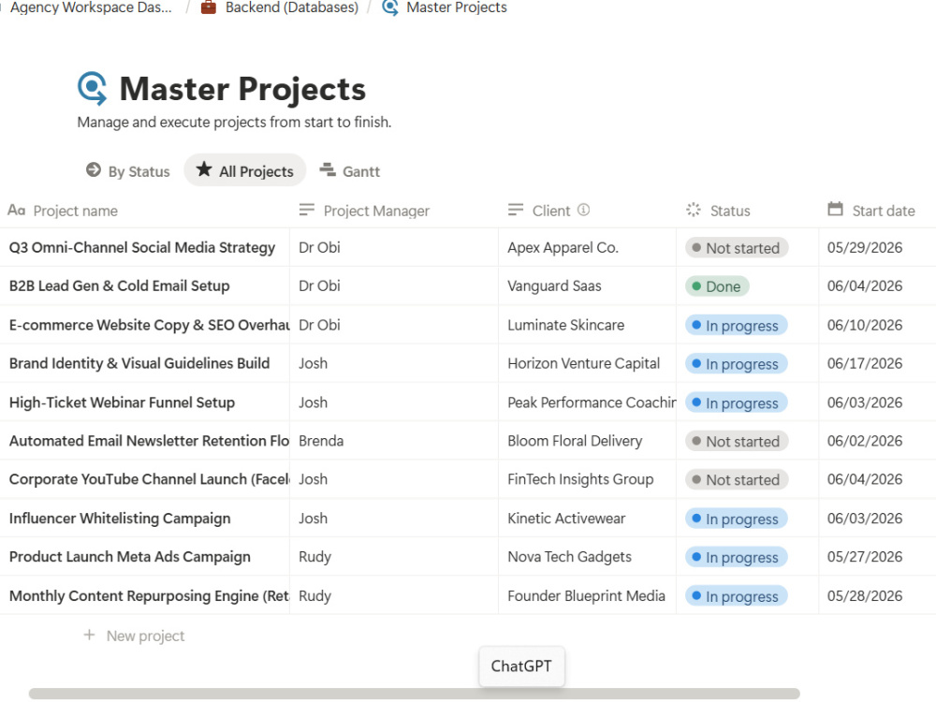Open Q3 Omni-Channel Social Media Strategy project
The width and height of the screenshot is (936, 702).
coord(142,247)
